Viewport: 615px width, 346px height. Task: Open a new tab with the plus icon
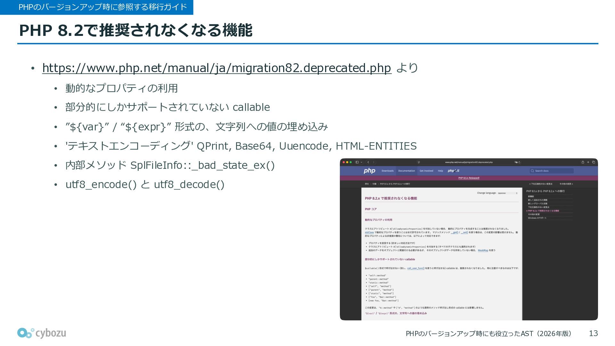click(x=588, y=162)
